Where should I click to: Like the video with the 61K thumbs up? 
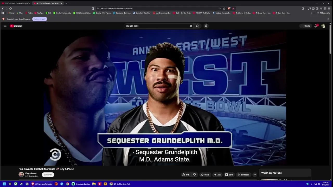pos(186,175)
